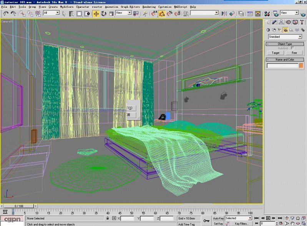Open the MAXScript menu
Image resolution: width=307 pixels, height=226 pixels.
(181, 7)
